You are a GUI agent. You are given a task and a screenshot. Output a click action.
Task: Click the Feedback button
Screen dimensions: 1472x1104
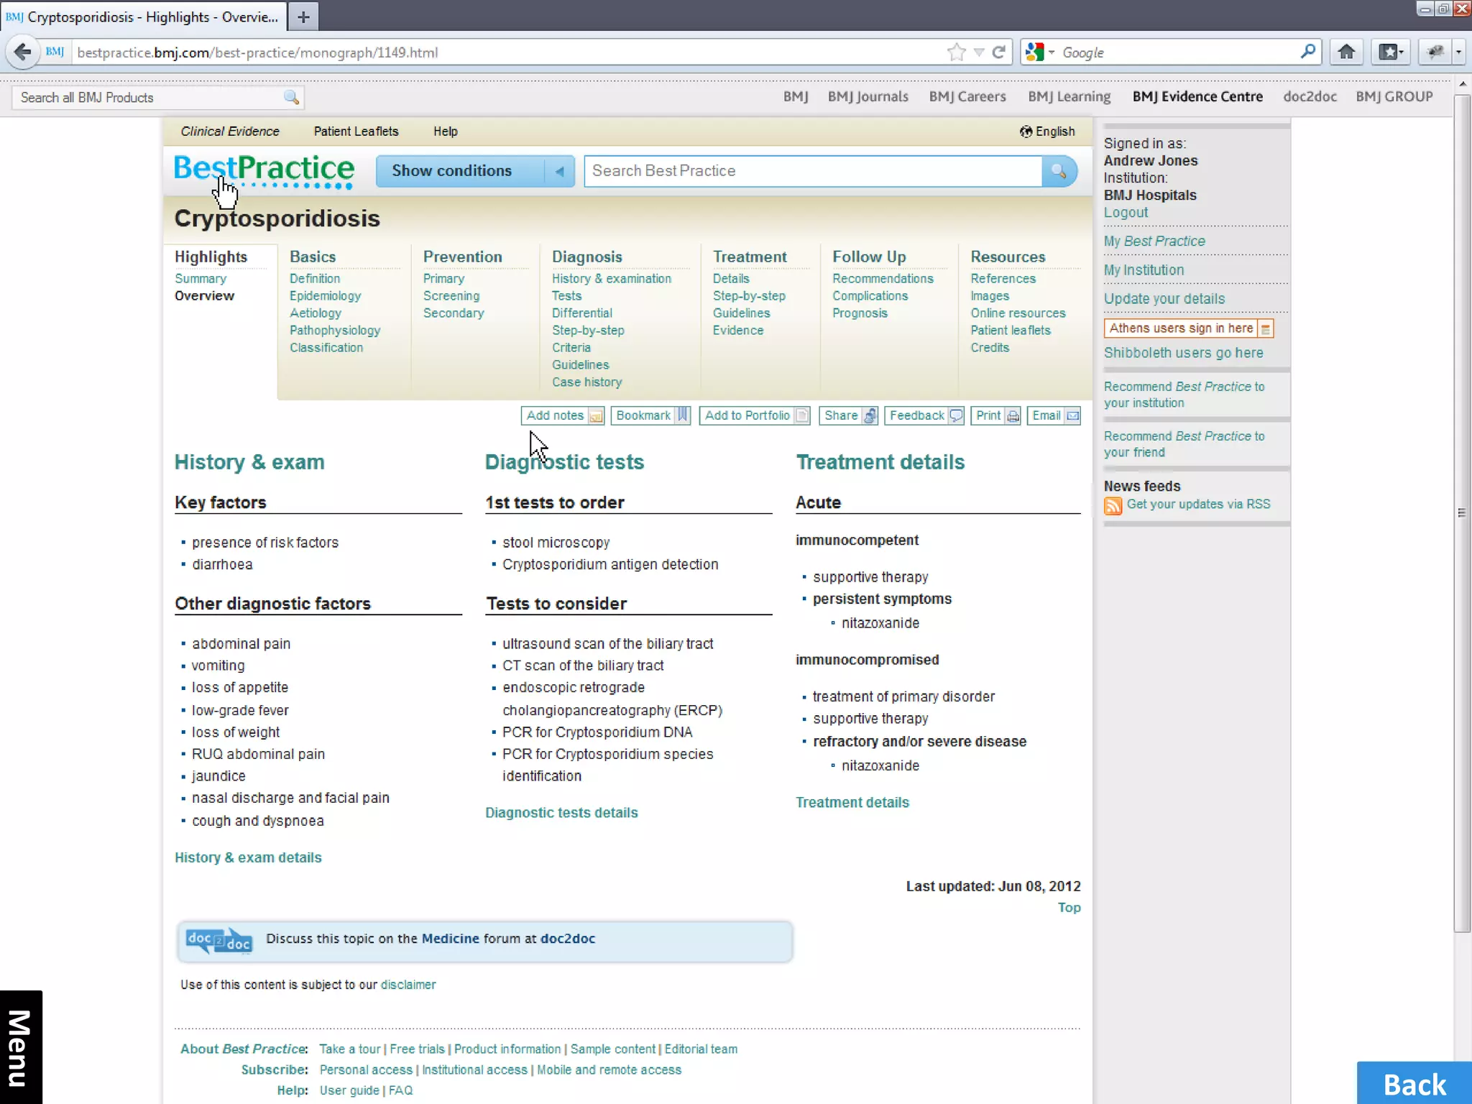click(924, 415)
